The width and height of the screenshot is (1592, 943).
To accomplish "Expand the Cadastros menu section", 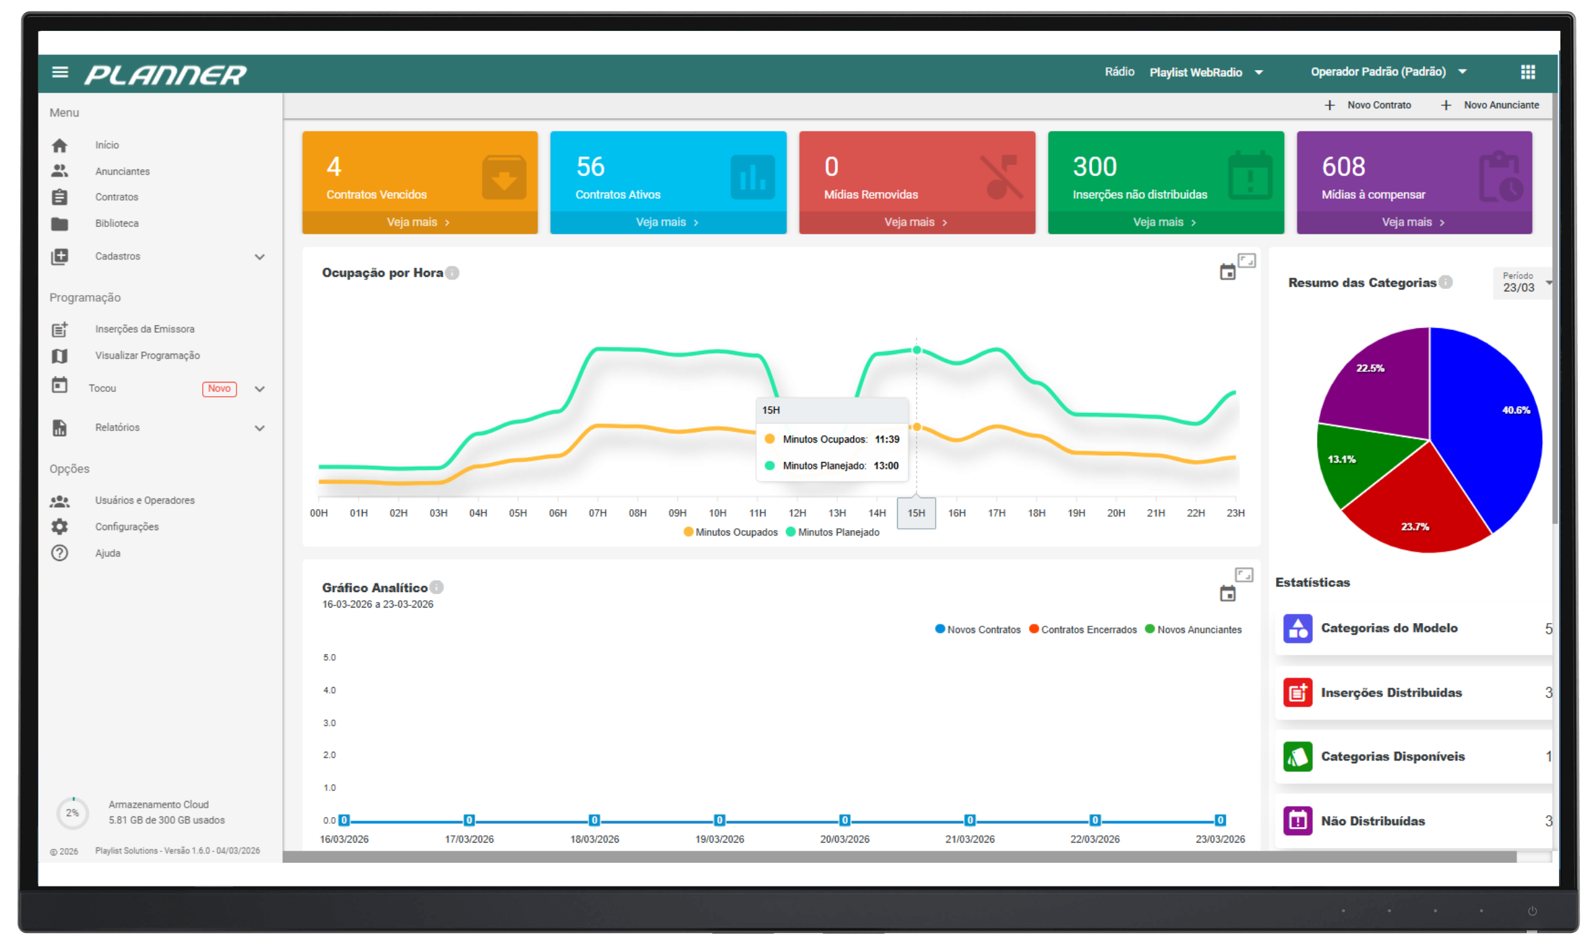I will point(260,257).
